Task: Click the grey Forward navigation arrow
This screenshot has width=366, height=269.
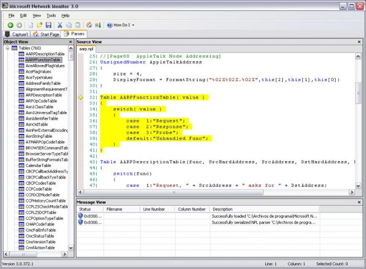Action: point(19,25)
